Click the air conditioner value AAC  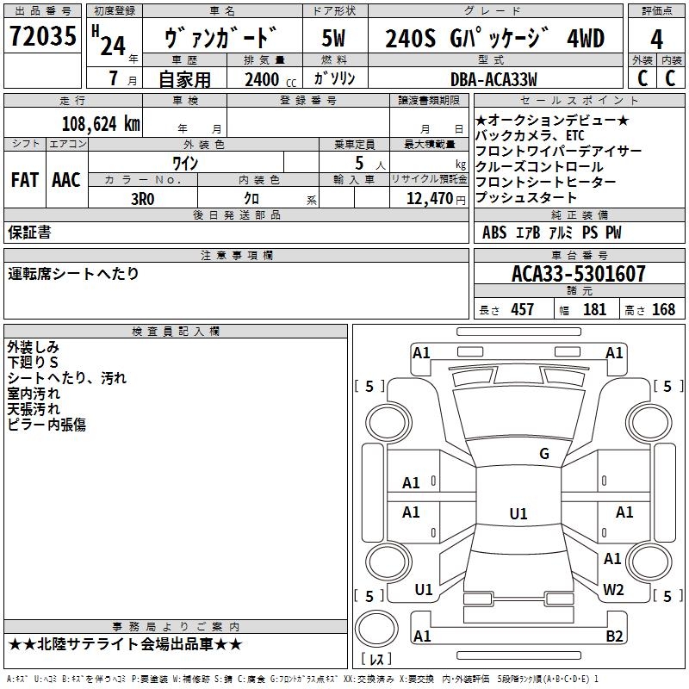click(66, 180)
